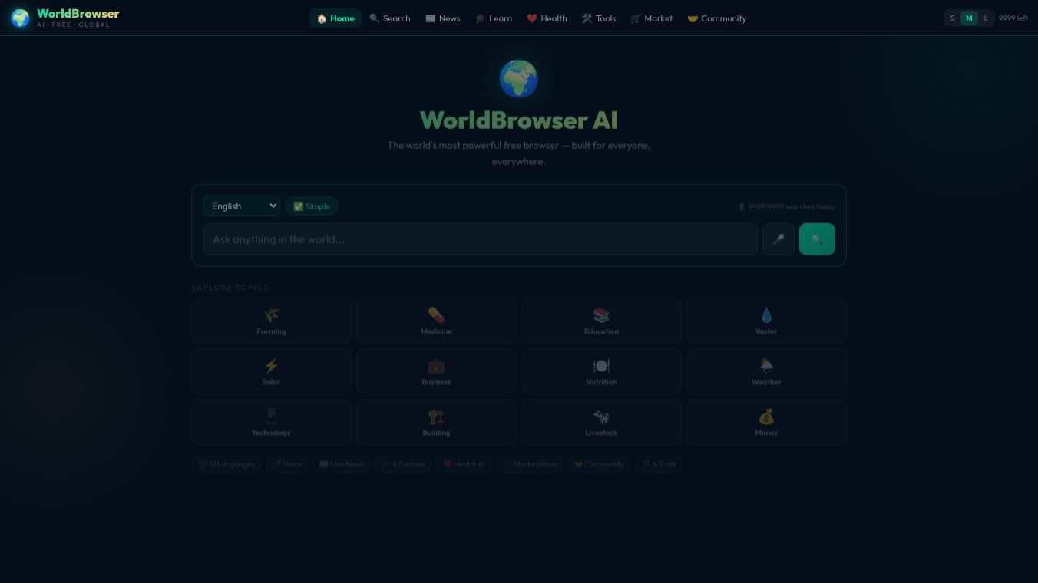Click the '9999/9999 searches today' text

point(787,206)
